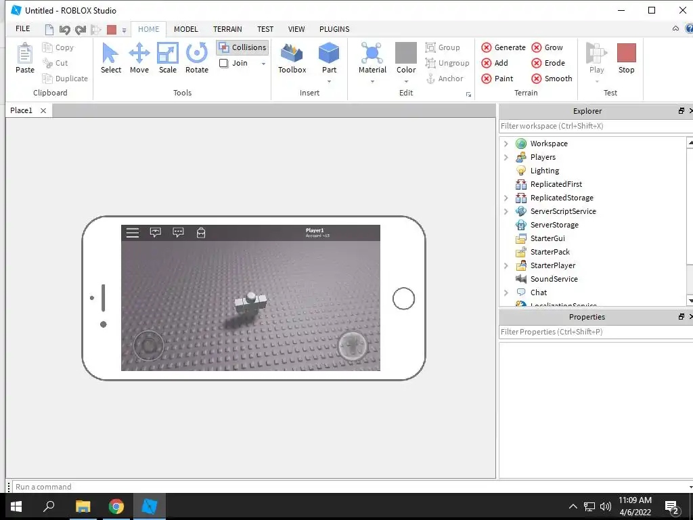Image resolution: width=693 pixels, height=520 pixels.
Task: Click the Play test button
Action: (596, 58)
